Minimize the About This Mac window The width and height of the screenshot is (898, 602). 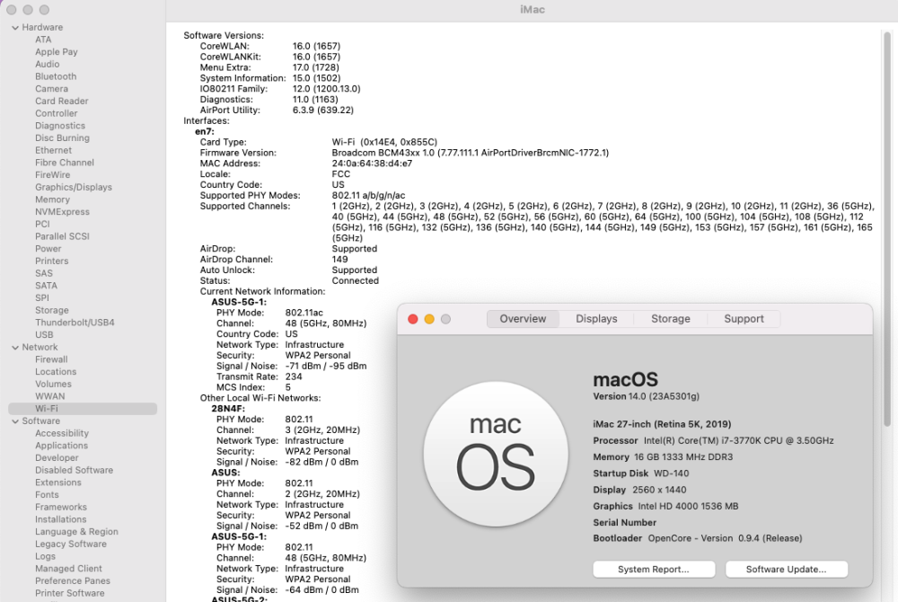[429, 319]
